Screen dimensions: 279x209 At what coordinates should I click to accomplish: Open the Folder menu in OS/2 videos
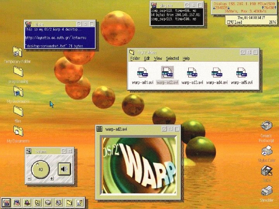click(x=135, y=58)
